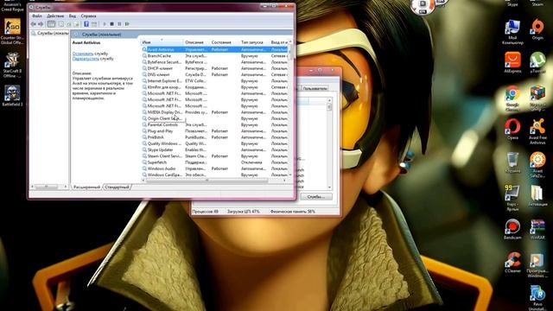Launch the WinRAR desktop shortcut
553x311 pixels.
[x=537, y=229]
